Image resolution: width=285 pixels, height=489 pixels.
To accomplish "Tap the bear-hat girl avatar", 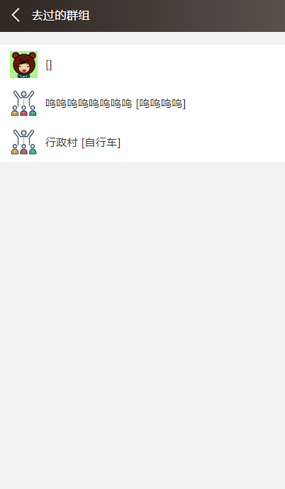I will pyautogui.click(x=23, y=65).
